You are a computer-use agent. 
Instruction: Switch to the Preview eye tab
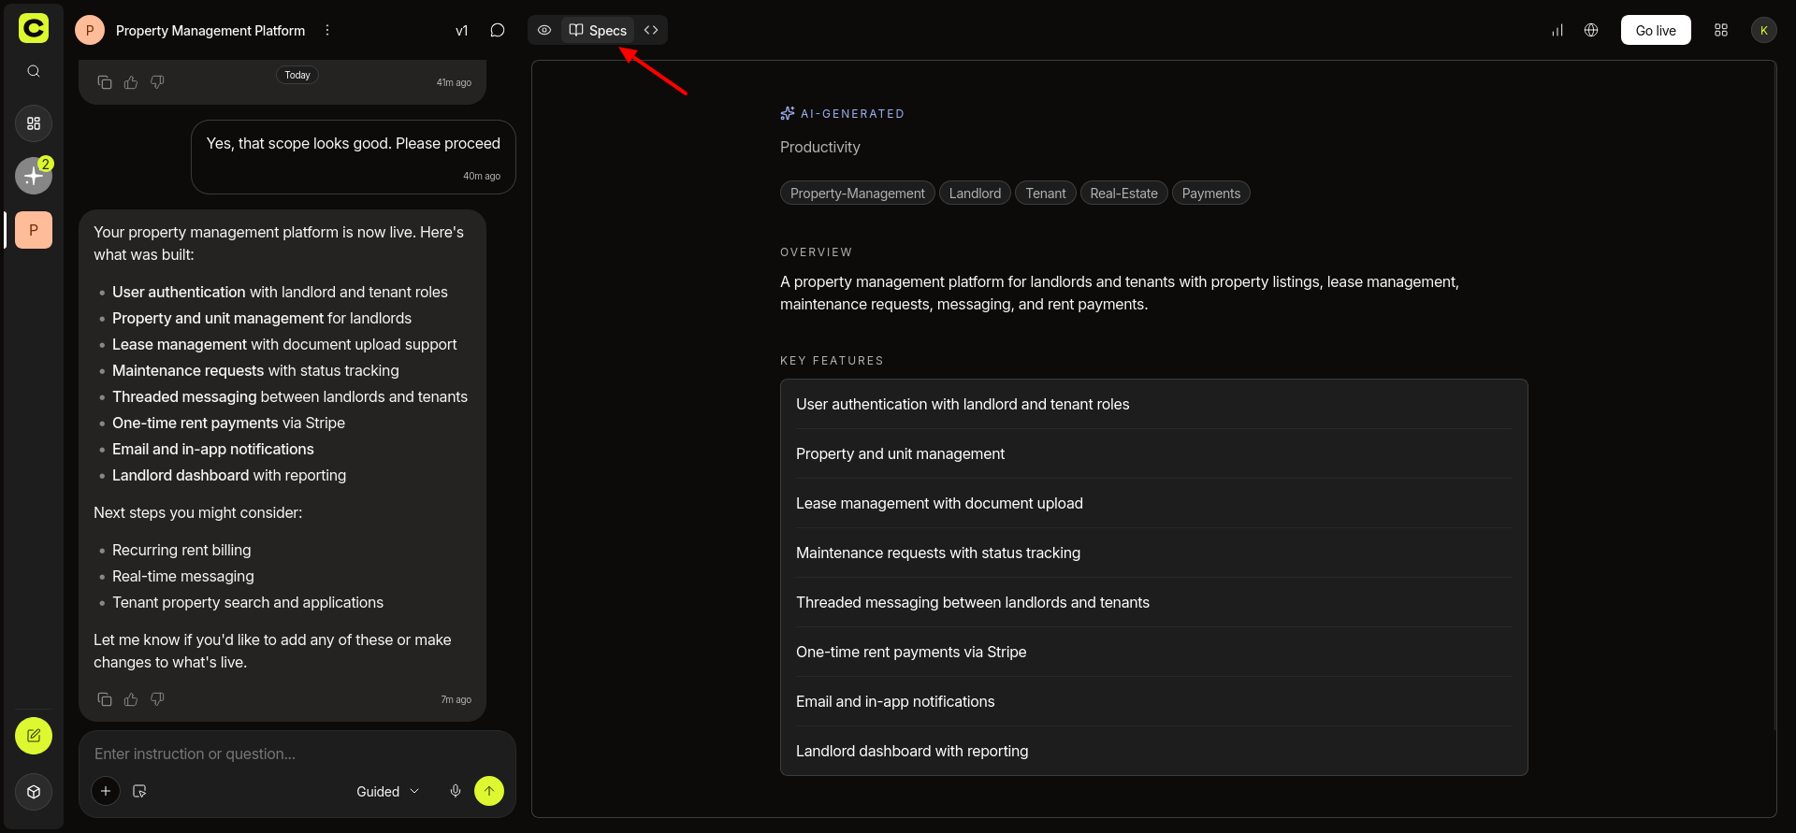[x=544, y=30]
